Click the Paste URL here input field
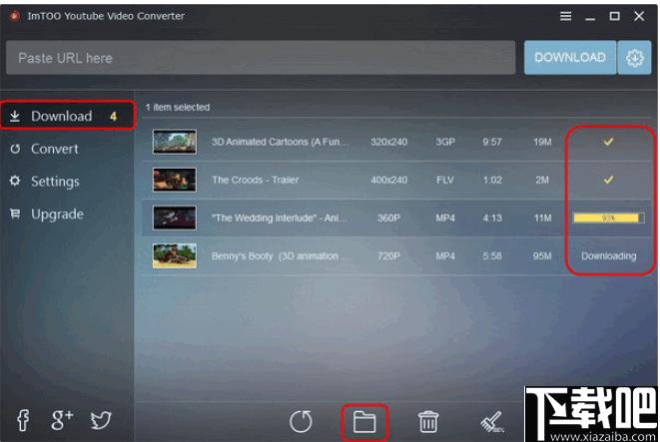660x442 pixels. (261, 58)
